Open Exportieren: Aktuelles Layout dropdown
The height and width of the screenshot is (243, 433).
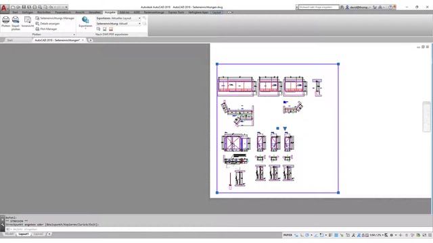click(x=118, y=18)
